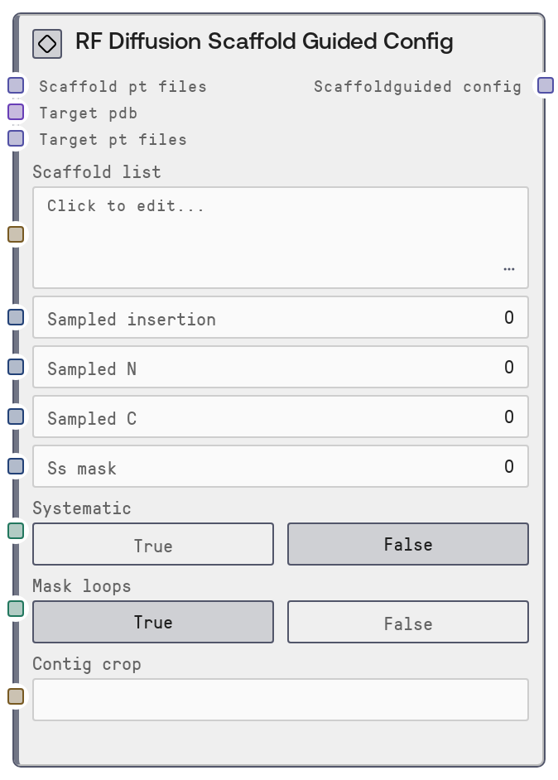The width and height of the screenshot is (558, 780).
Task: Click the Scaffoldguided config output port
Action: [546, 85]
